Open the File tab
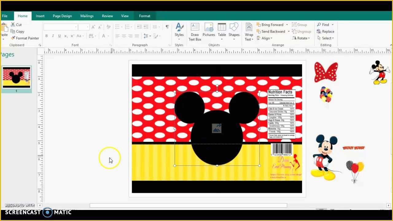The image size is (393, 221). click(5, 16)
